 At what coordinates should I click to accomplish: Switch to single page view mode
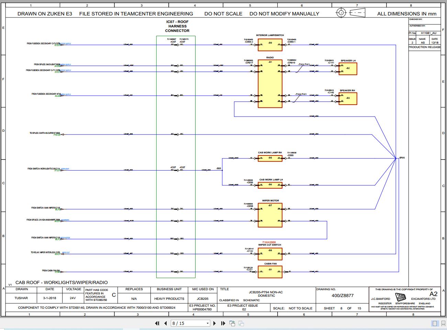[x=435, y=323]
